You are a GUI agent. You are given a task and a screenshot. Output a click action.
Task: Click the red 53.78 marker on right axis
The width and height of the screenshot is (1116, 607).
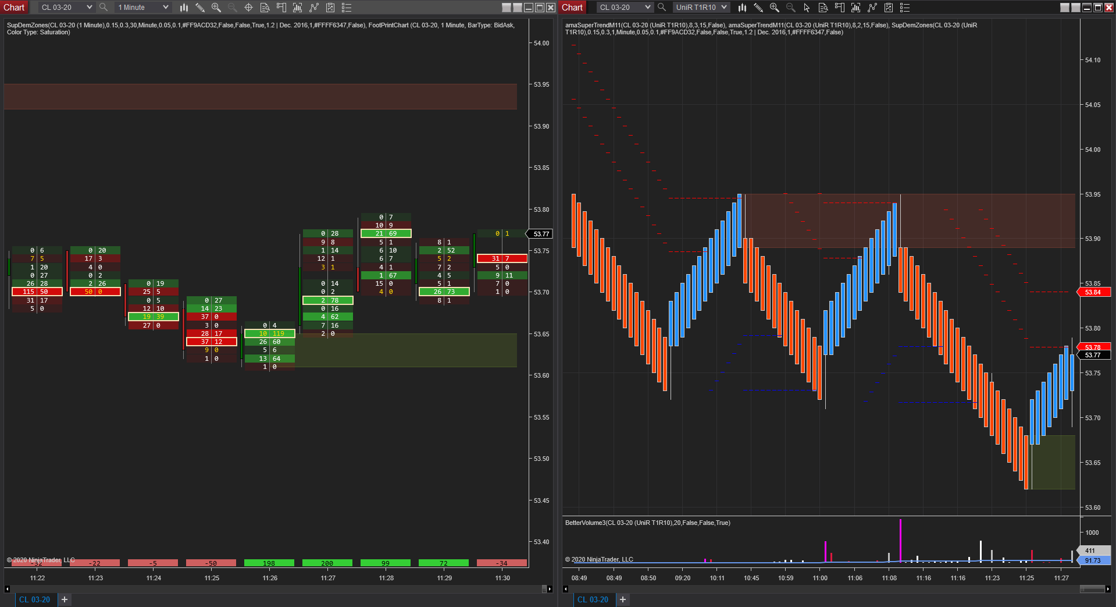click(x=1093, y=347)
